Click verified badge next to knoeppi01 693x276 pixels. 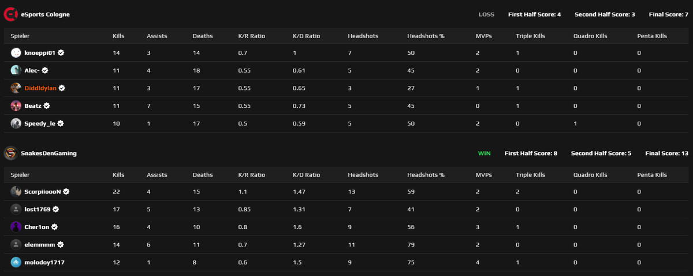tap(61, 52)
